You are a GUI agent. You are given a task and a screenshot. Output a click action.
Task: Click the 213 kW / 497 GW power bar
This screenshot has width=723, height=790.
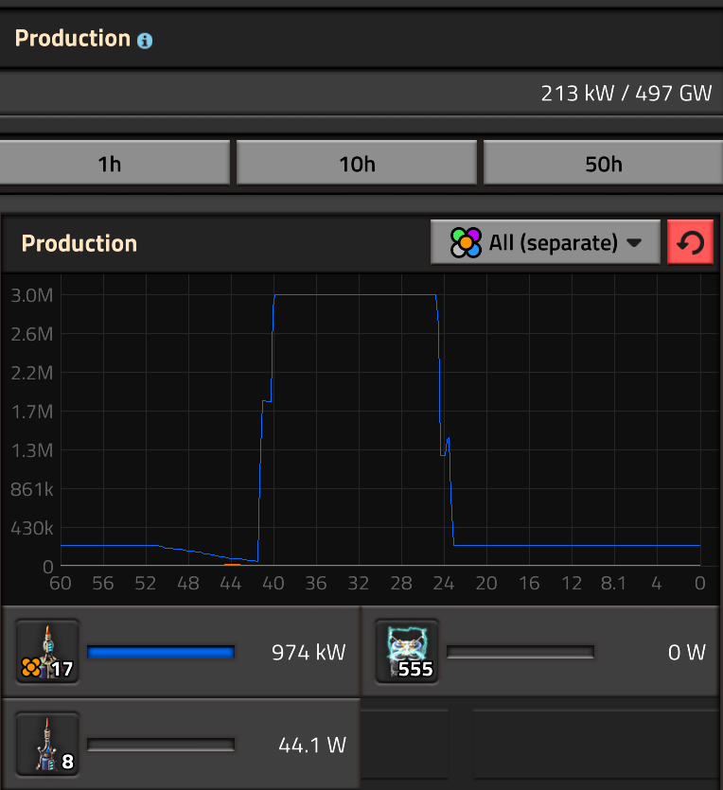(360, 94)
